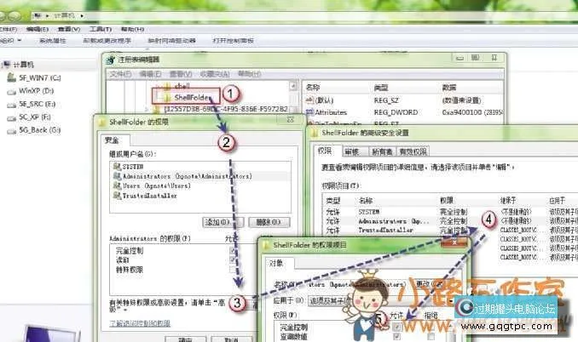Screen dimensions: 578x342
Task: Open Explorer 编辑(E) menu
Action: point(38,29)
